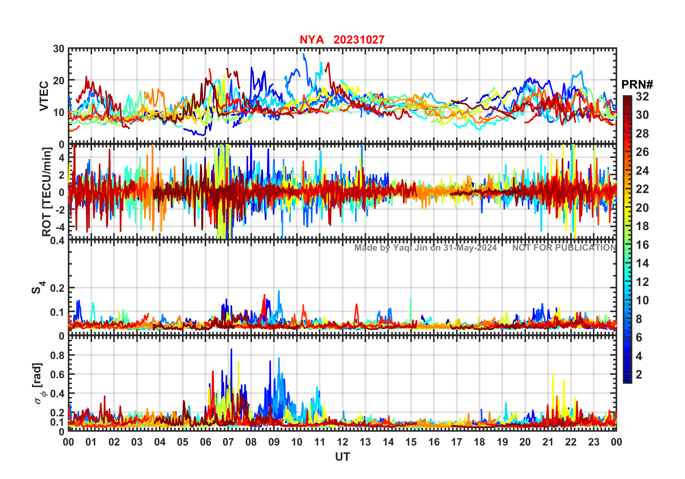Click UT axis hour tick "02"
This screenshot has height=479, width=685.
[114, 442]
